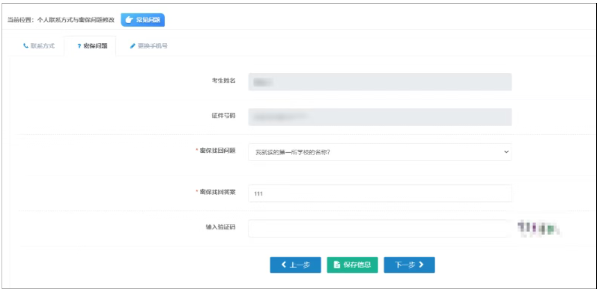Switch to the 联系方式 tab
The width and height of the screenshot is (598, 292).
click(x=39, y=46)
